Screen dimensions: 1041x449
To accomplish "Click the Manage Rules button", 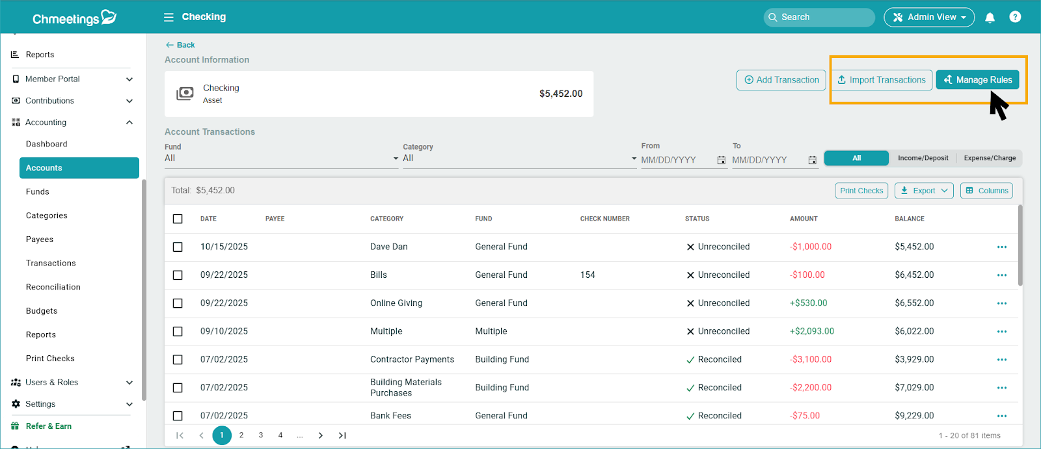I will pyautogui.click(x=977, y=80).
